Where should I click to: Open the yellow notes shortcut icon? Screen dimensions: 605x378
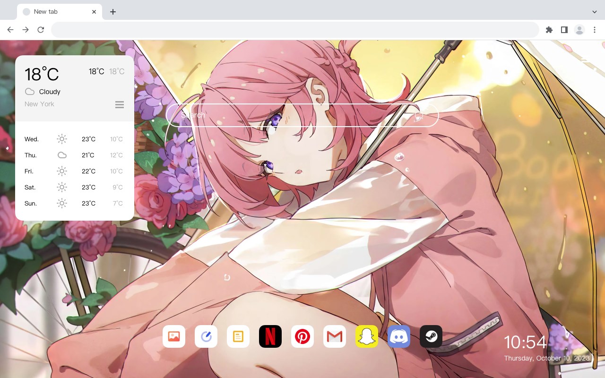point(238,336)
